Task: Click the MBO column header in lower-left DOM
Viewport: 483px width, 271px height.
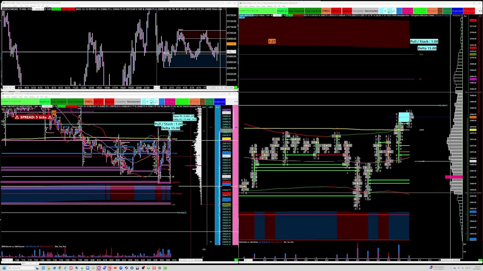Action: pos(211,107)
